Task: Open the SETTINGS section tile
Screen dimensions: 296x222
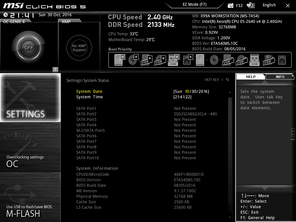Action: [30, 98]
